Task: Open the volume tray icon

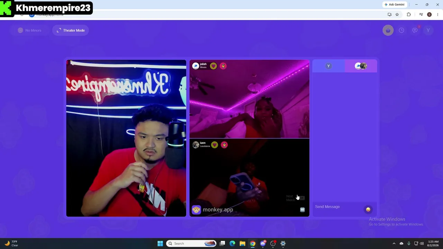Action: [x=422, y=243]
